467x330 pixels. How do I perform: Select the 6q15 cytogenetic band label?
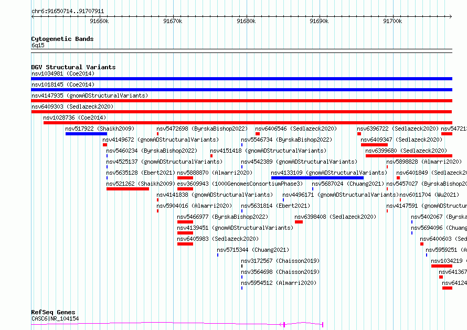click(x=38, y=45)
